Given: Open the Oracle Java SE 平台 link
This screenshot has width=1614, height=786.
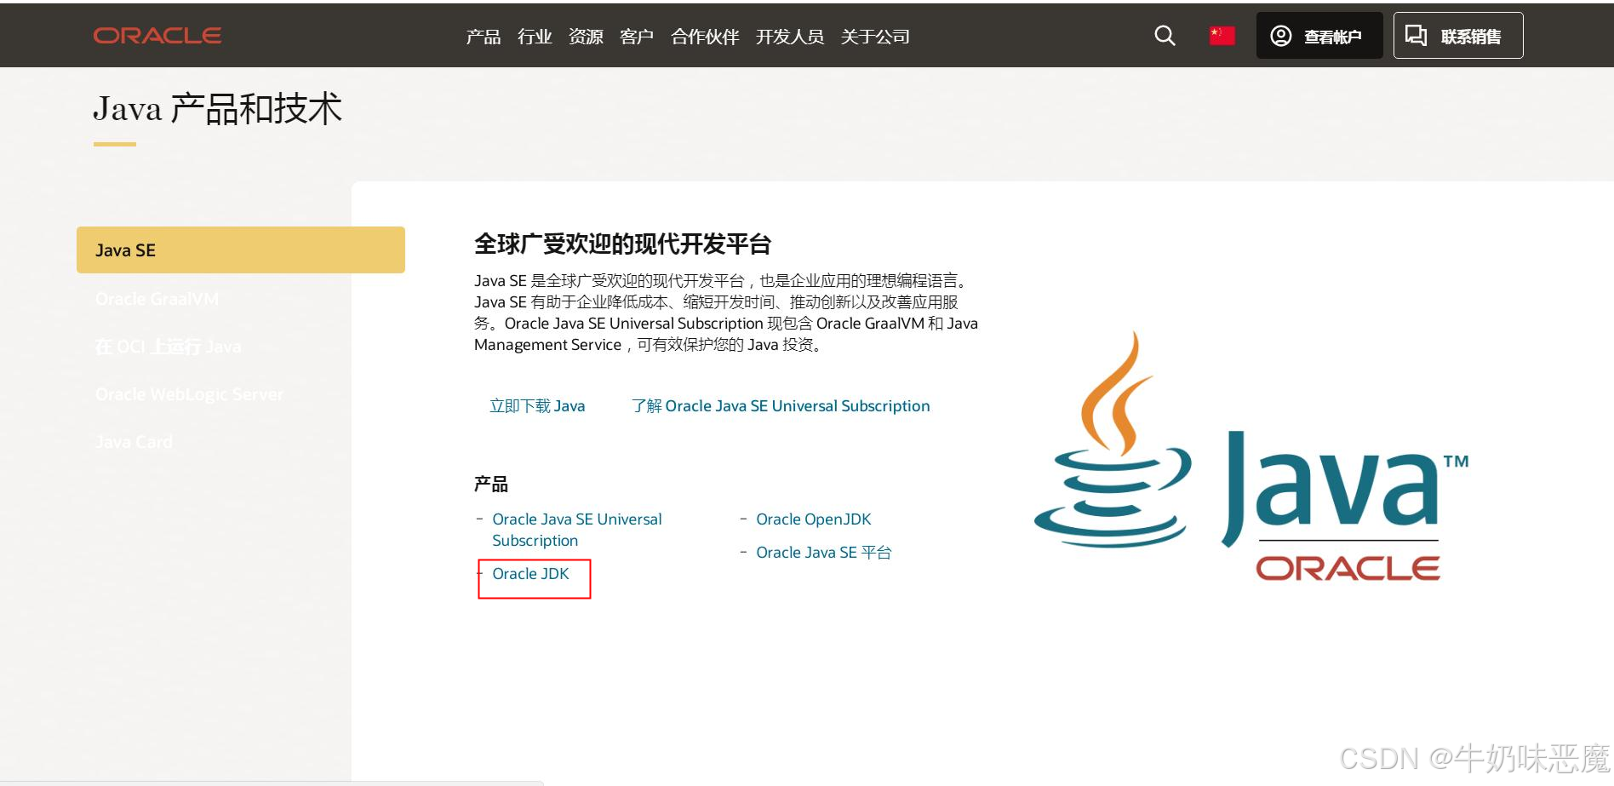Looking at the screenshot, I should coord(823,553).
